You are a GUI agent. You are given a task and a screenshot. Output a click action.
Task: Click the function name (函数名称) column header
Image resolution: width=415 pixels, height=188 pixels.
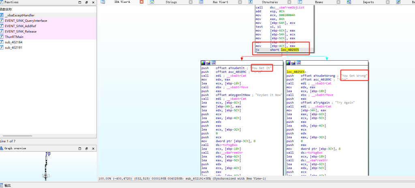click(x=48, y=9)
